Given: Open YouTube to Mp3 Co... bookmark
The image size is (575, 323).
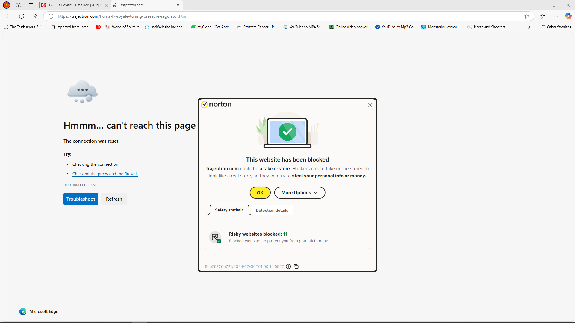Looking at the screenshot, I should pos(396,27).
